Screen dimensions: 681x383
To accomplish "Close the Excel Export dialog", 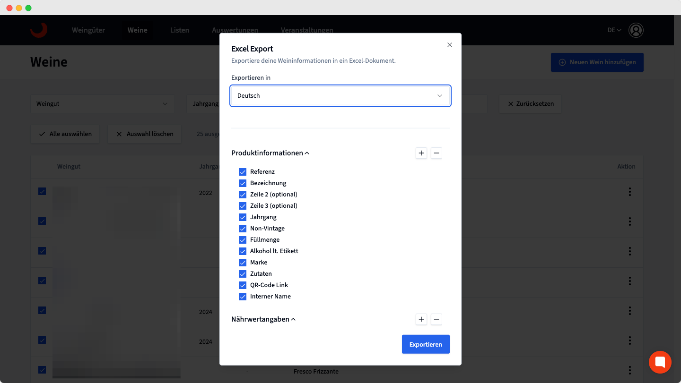I will 450,45.
